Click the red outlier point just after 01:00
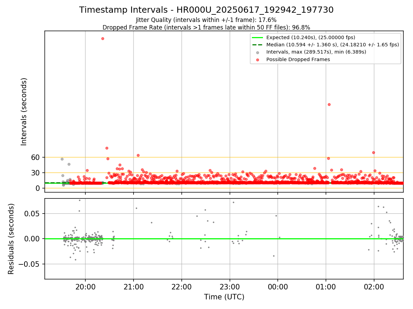The image size is (413, 309). coord(329,104)
